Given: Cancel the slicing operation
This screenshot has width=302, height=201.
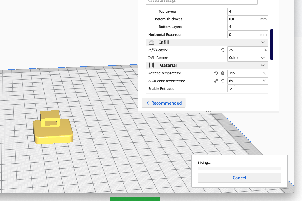Looking at the screenshot, I should [239, 178].
